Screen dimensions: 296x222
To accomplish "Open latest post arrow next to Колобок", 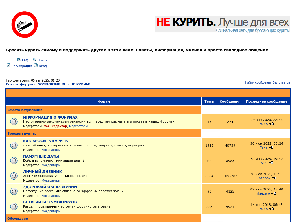I will pyautogui.click(x=274, y=178).
